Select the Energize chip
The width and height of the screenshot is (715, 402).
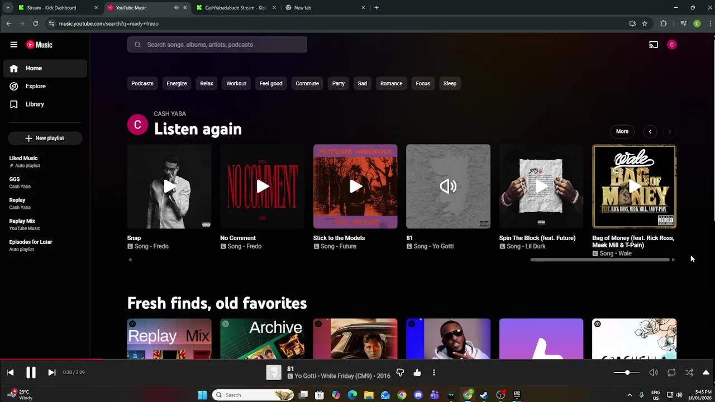177,83
